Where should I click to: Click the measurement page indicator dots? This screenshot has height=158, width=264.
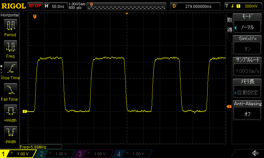(1, 71)
